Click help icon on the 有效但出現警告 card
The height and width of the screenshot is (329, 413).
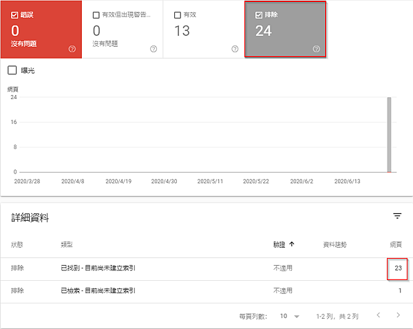tap(153, 49)
